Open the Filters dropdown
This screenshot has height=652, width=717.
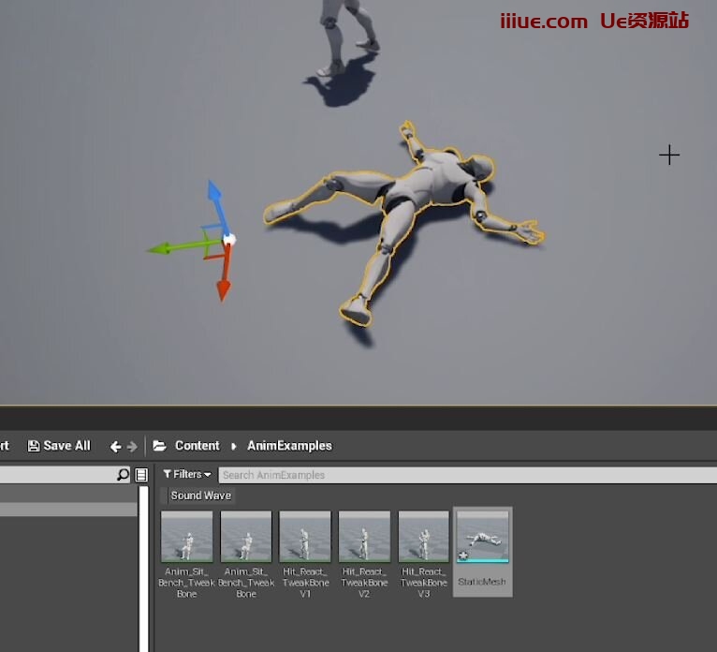pos(187,475)
